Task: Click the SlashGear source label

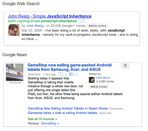Action: [x=34, y=74]
